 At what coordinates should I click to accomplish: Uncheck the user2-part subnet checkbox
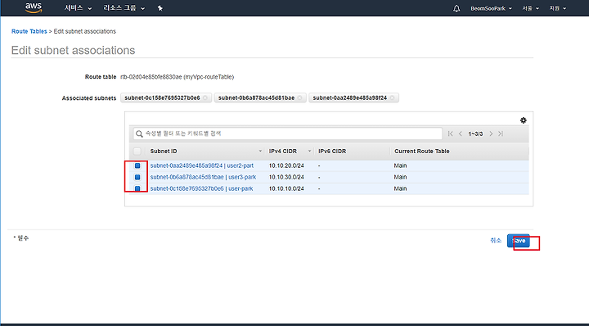click(137, 165)
